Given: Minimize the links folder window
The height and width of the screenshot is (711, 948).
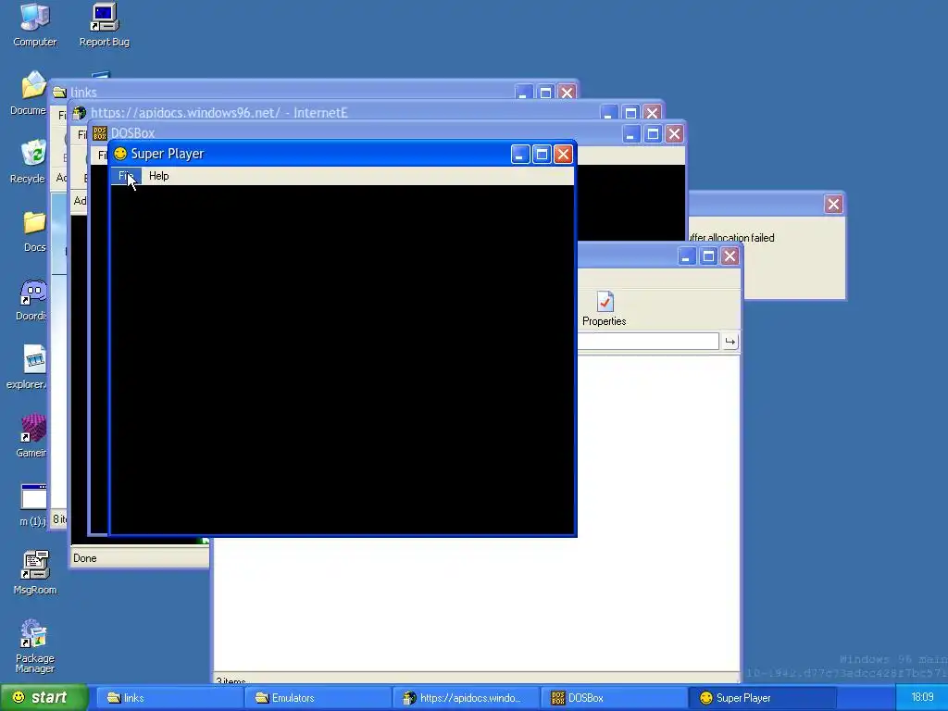Looking at the screenshot, I should pyautogui.click(x=524, y=92).
